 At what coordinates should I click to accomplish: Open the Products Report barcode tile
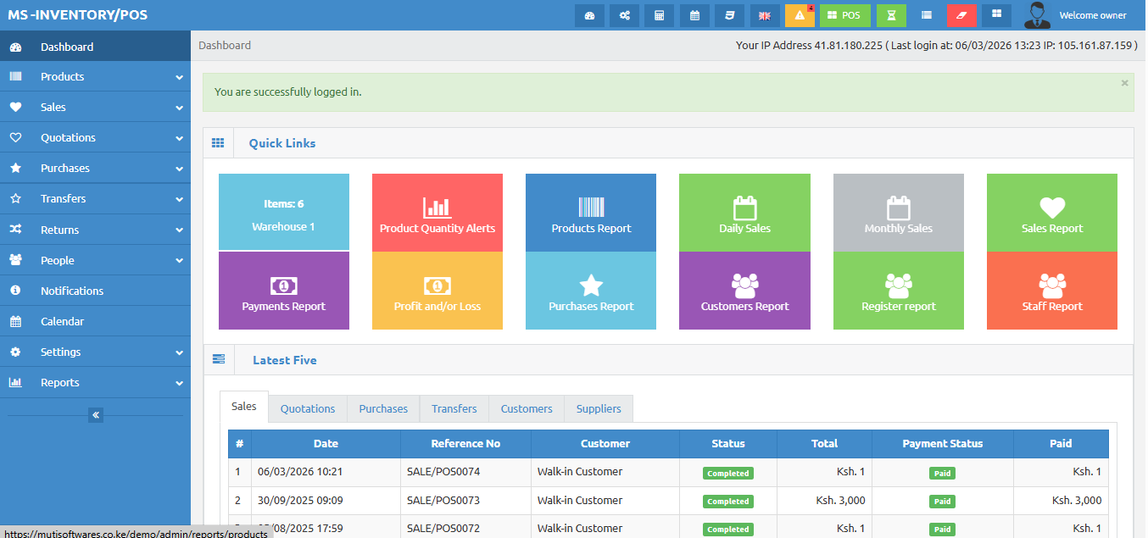pyautogui.click(x=591, y=213)
